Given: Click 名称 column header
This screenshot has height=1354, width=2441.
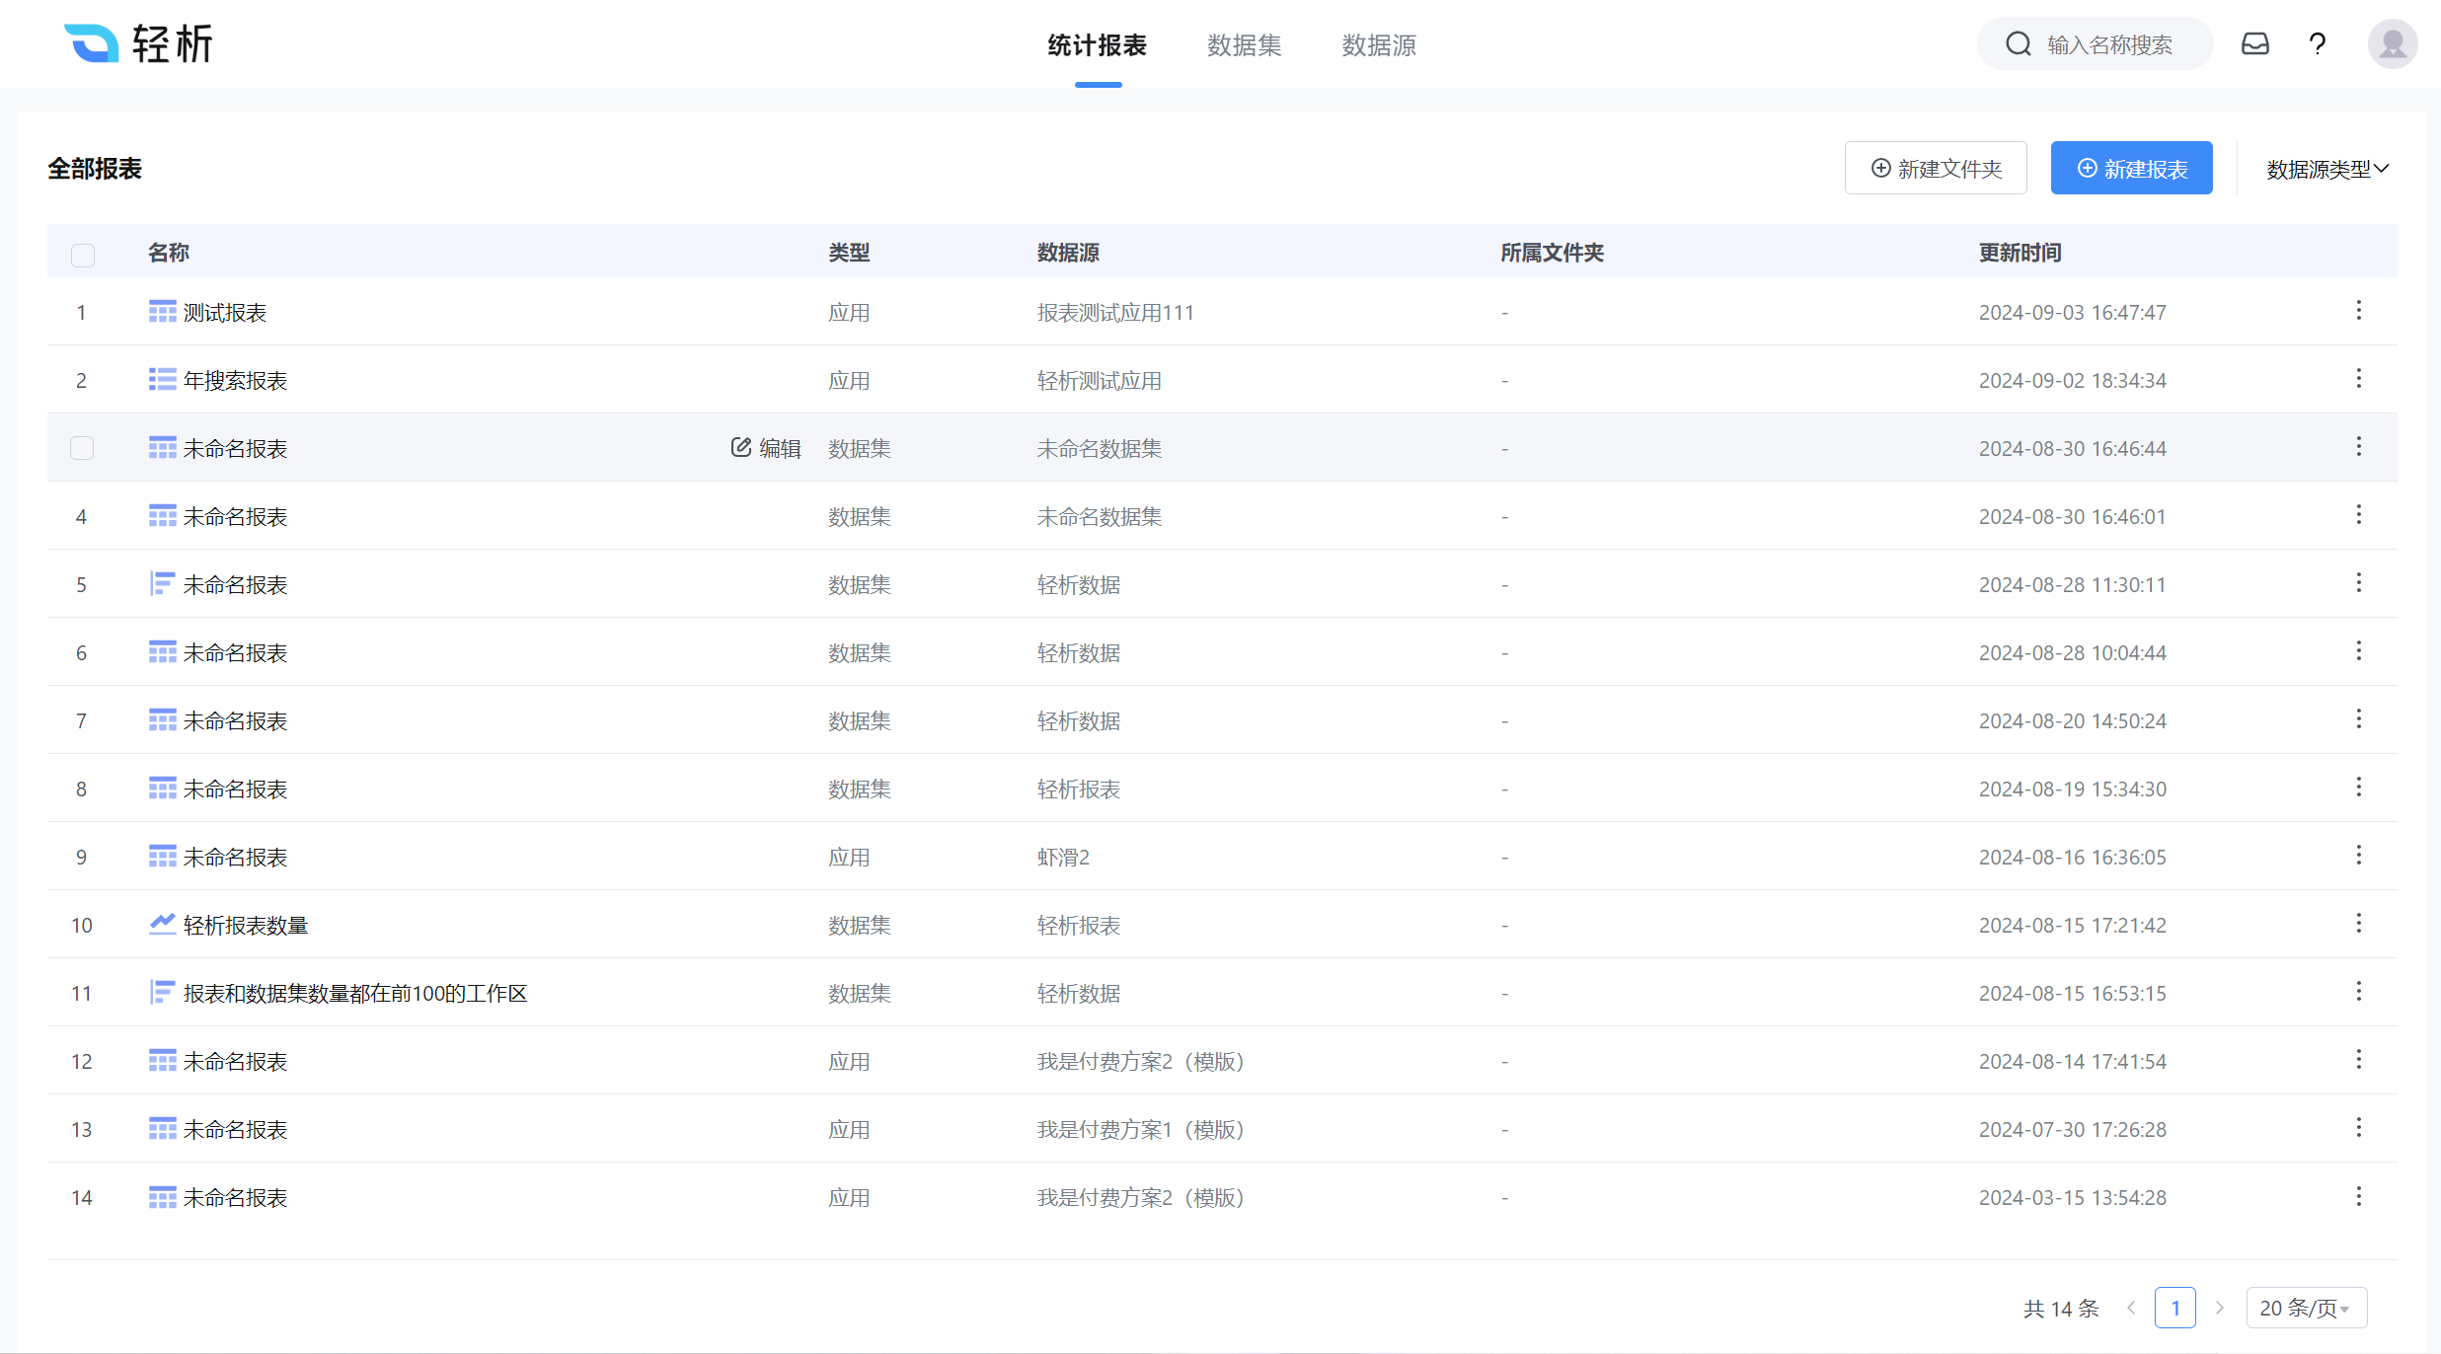Looking at the screenshot, I should click(169, 253).
